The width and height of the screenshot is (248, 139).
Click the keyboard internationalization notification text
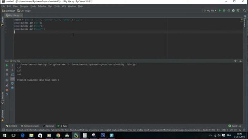[x=110, y=130]
